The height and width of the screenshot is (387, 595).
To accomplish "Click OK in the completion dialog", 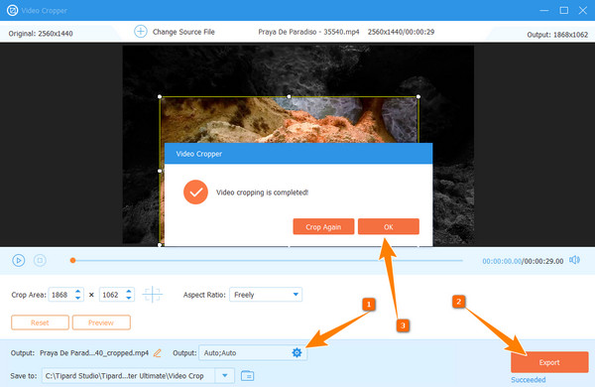I will 389,226.
